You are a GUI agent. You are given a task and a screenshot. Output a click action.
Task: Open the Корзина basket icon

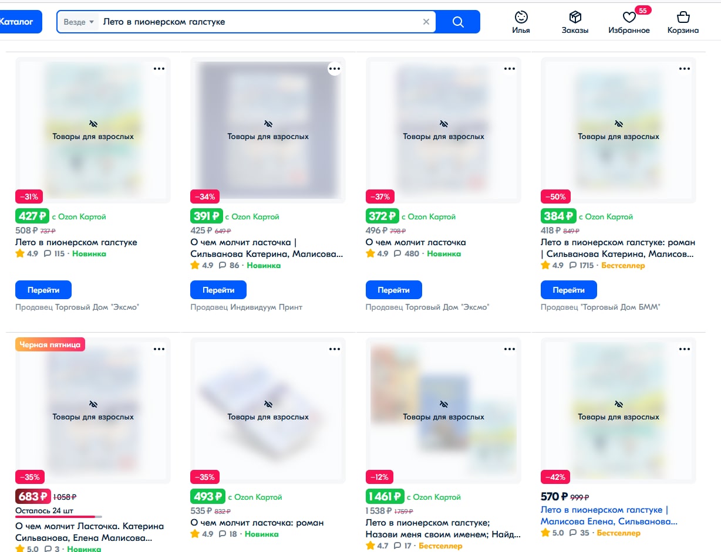point(683,22)
